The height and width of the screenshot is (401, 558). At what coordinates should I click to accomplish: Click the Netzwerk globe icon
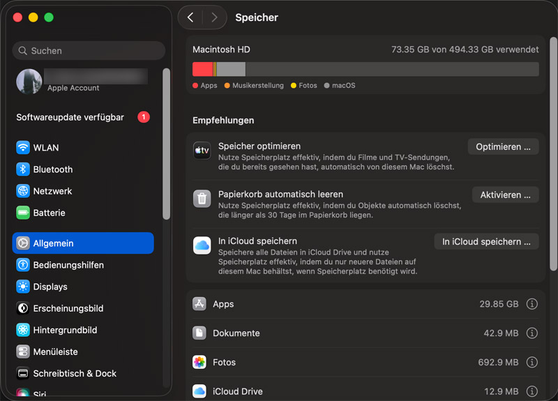pyautogui.click(x=23, y=190)
